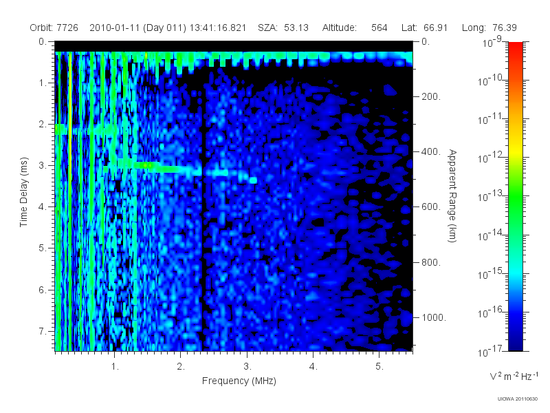Click the '600.' apparent range tick label
The width and height of the screenshot is (550, 413).
pos(431,207)
